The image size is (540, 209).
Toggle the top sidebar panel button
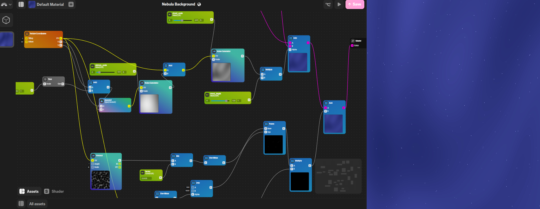pos(21,4)
